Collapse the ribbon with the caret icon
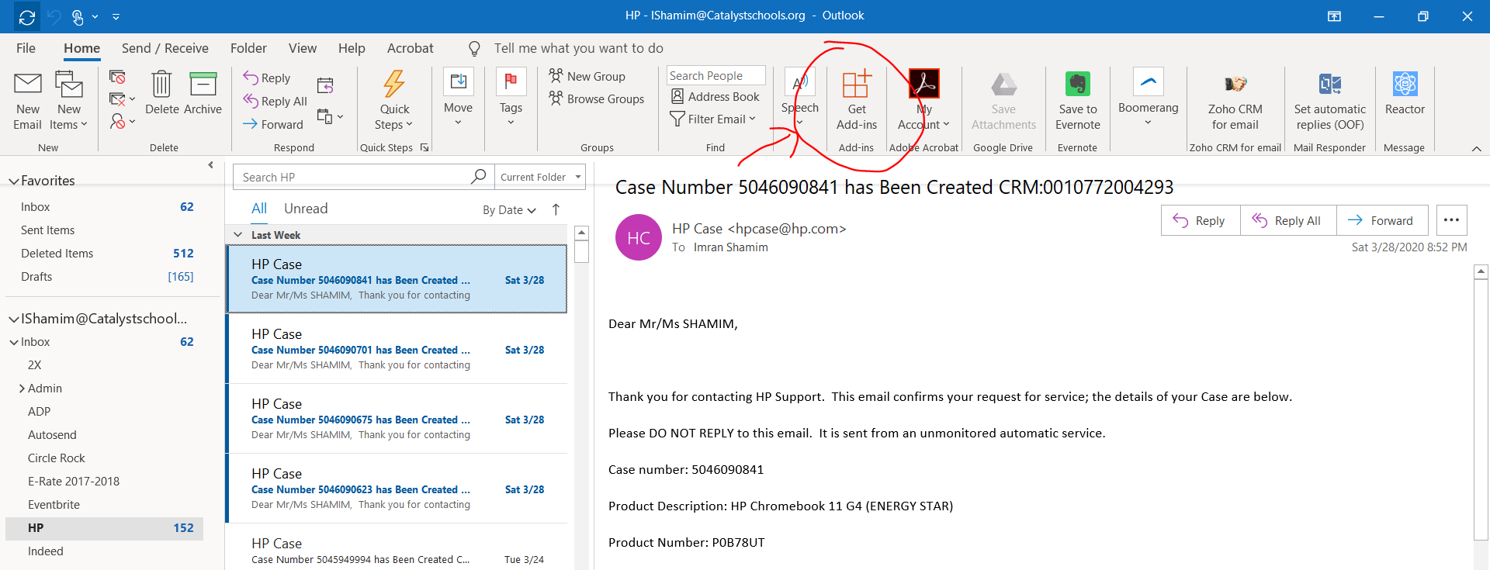The image size is (1490, 570). click(1476, 148)
